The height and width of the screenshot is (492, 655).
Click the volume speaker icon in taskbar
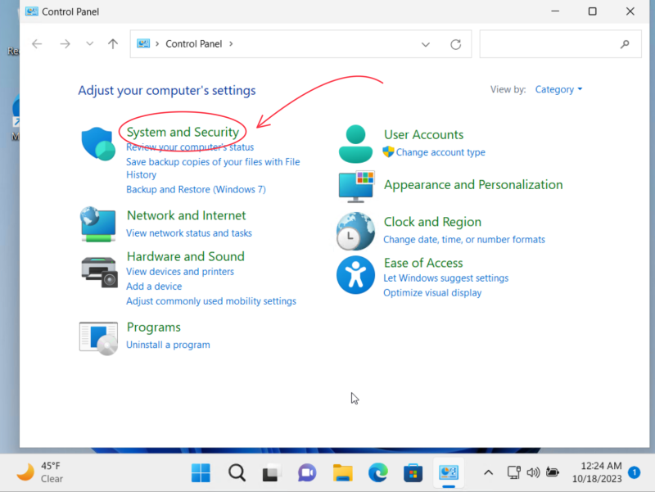click(533, 472)
